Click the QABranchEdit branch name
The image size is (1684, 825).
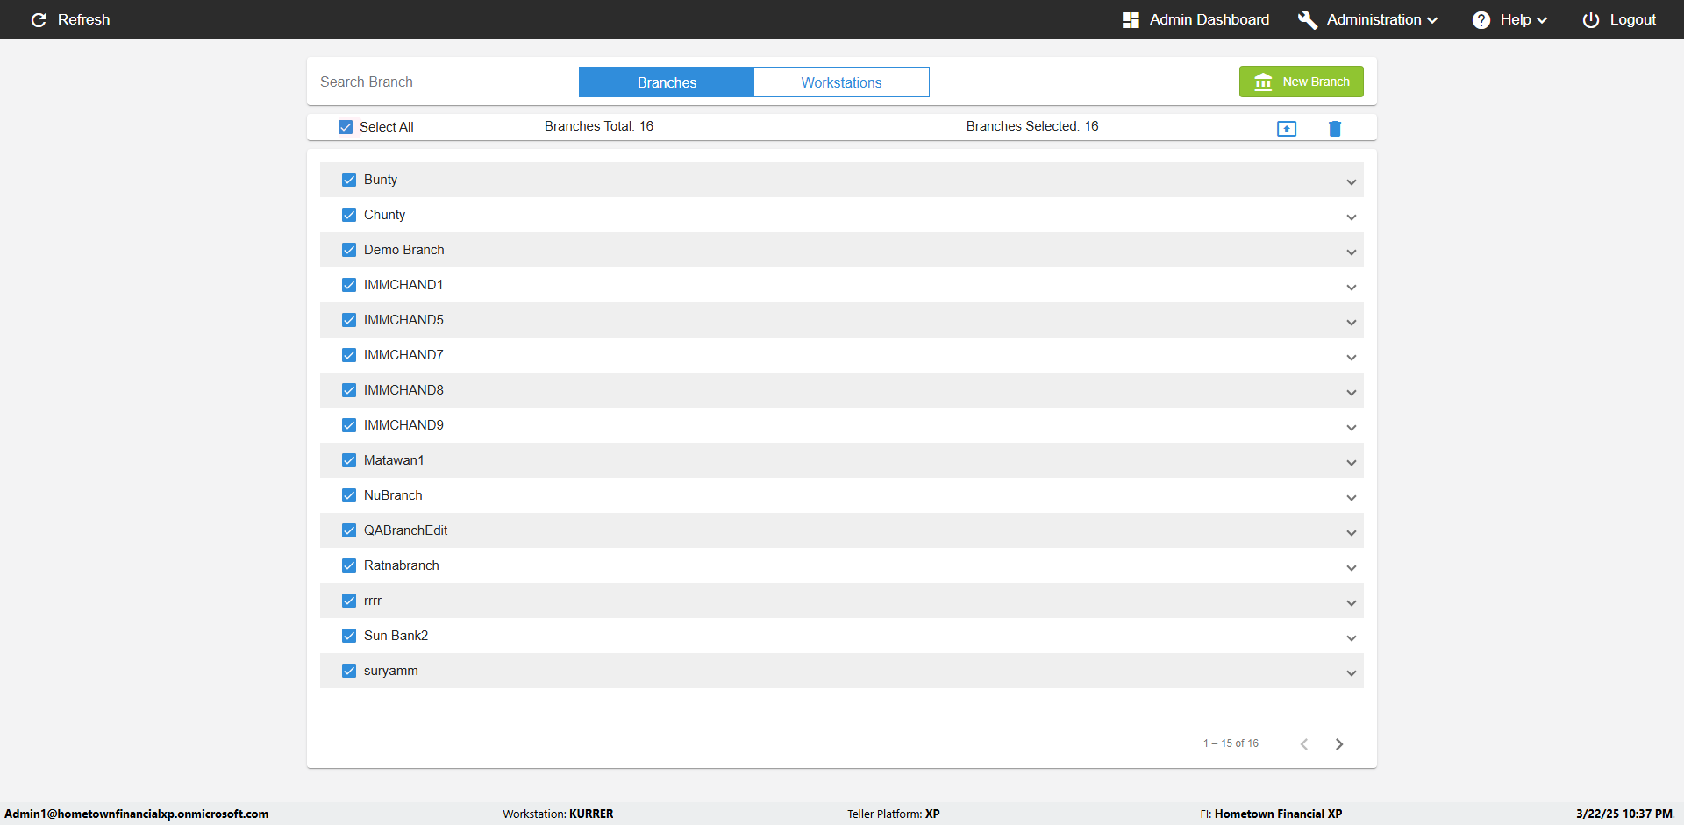pos(406,530)
